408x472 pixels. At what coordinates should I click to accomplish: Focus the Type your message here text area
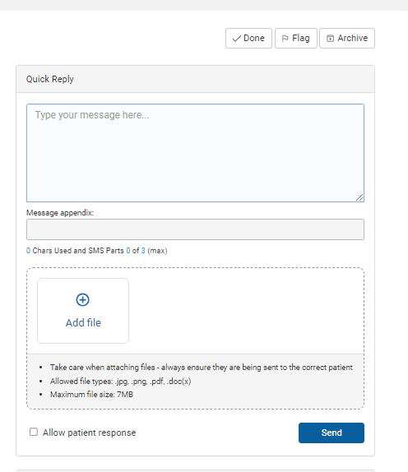(x=195, y=153)
